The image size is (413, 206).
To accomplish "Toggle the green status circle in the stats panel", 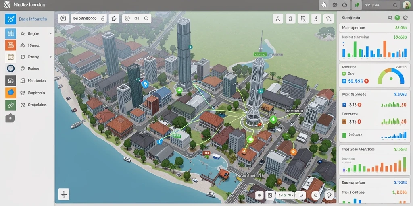I will click(x=397, y=18).
